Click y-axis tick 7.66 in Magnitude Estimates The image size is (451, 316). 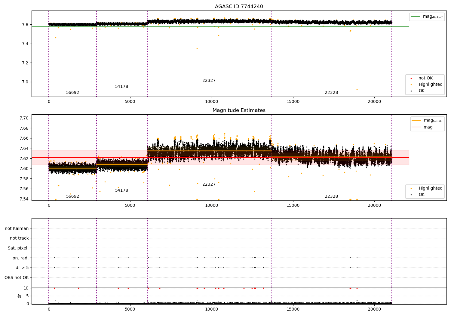pyautogui.click(x=24, y=138)
